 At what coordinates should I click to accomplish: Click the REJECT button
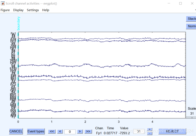point(172,131)
